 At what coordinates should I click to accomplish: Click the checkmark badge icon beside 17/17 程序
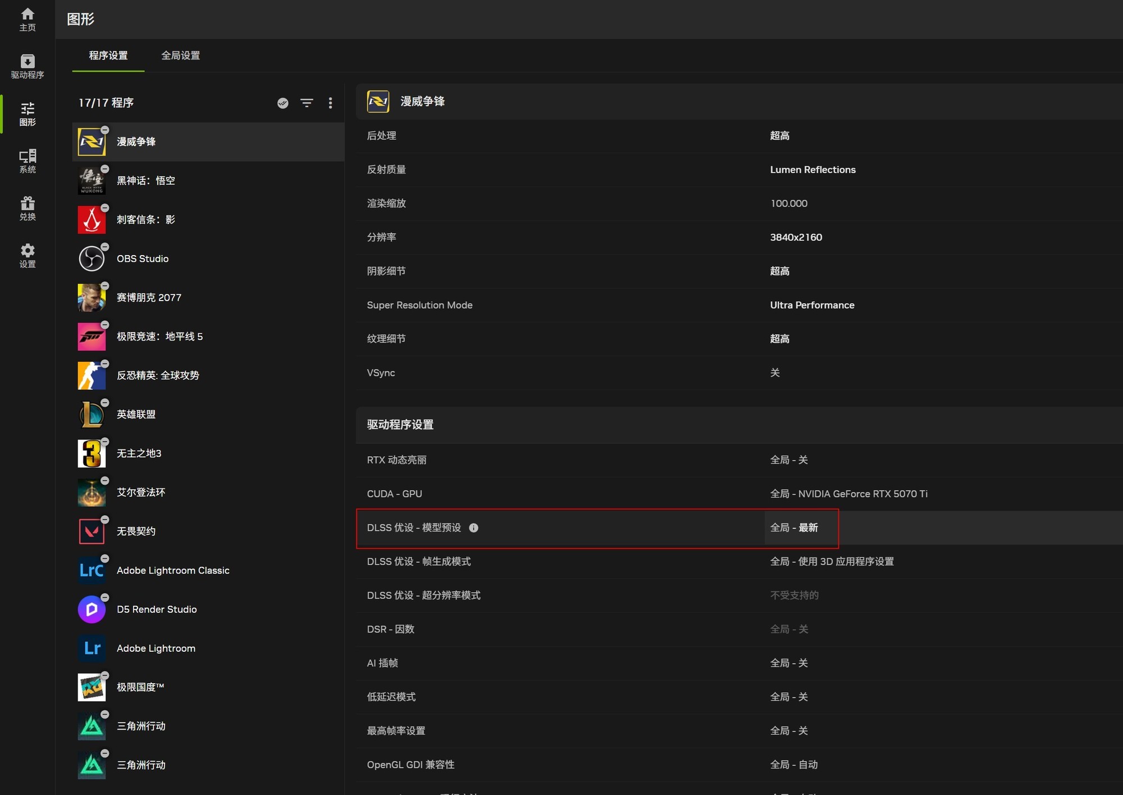[x=283, y=103]
